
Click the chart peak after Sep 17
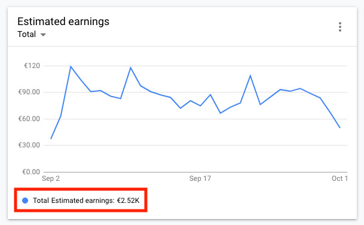250,75
